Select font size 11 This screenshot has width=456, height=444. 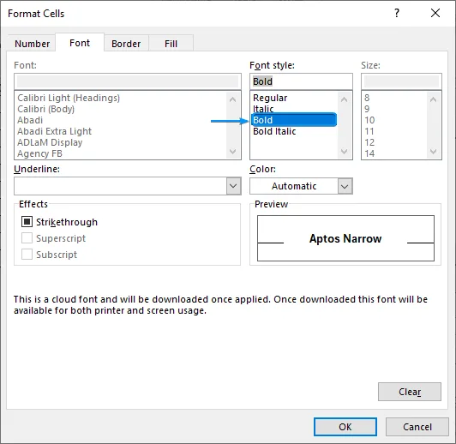pos(369,131)
